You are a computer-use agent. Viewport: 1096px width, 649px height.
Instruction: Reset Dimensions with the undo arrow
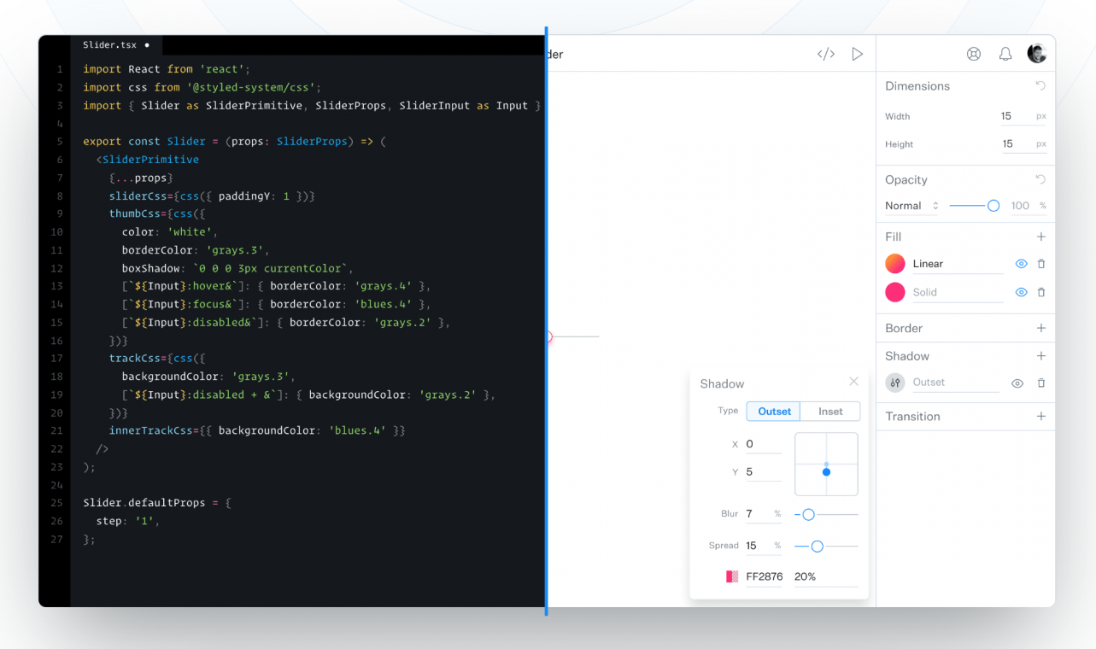(1040, 85)
